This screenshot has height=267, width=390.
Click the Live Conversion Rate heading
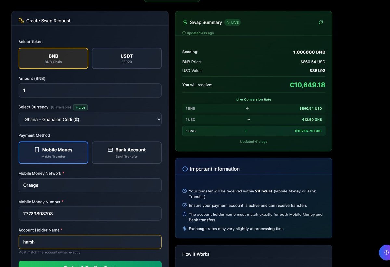click(x=254, y=99)
